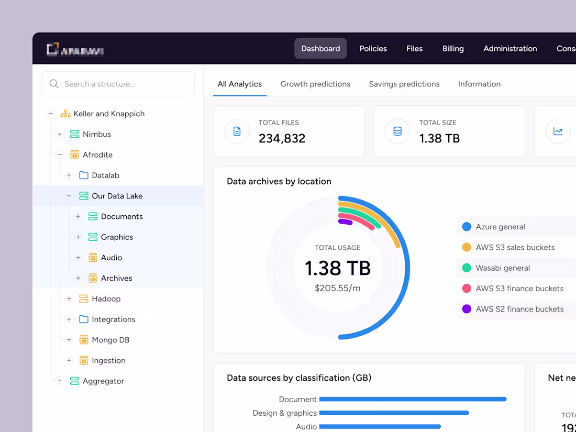Click the Search a structure field
The image size is (576, 432).
[x=118, y=84]
